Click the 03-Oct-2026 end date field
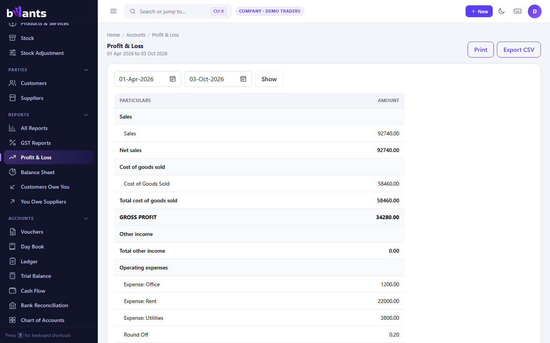The height and width of the screenshot is (343, 550). click(218, 79)
